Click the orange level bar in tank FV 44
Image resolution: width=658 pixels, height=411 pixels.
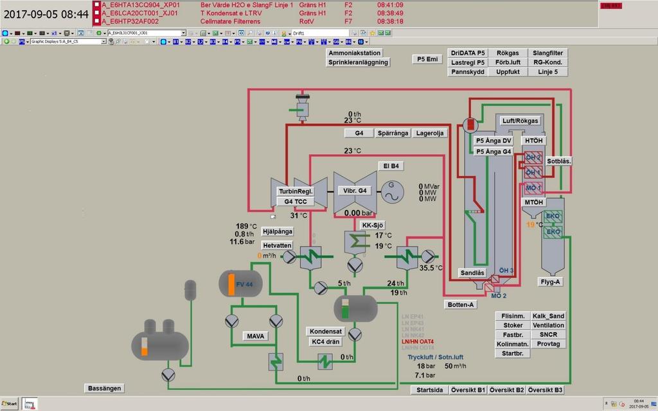231,284
